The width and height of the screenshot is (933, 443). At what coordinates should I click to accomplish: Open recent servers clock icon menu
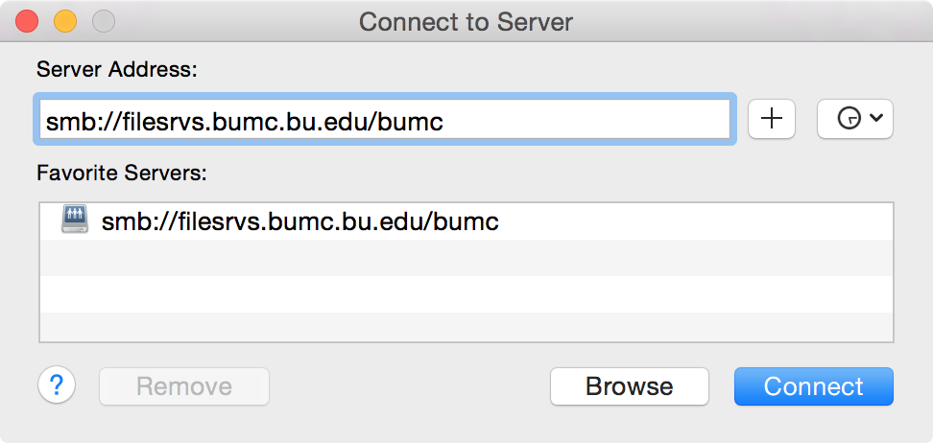[x=849, y=119]
